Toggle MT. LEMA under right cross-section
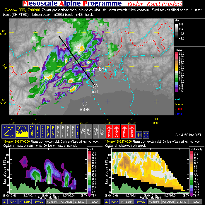 127,202
